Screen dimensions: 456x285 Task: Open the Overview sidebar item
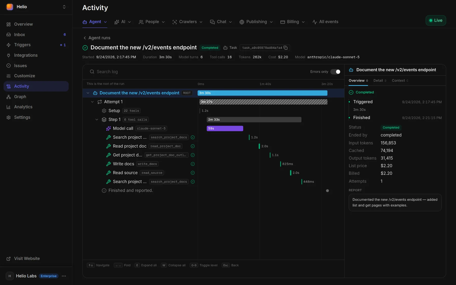click(36, 24)
